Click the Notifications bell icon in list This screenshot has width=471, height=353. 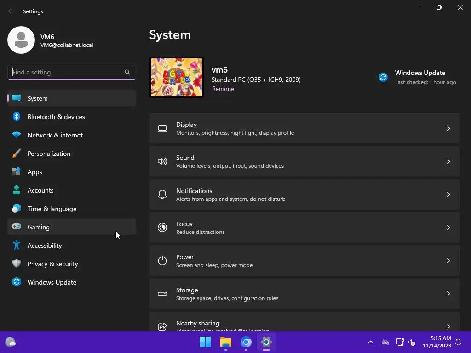click(x=162, y=194)
